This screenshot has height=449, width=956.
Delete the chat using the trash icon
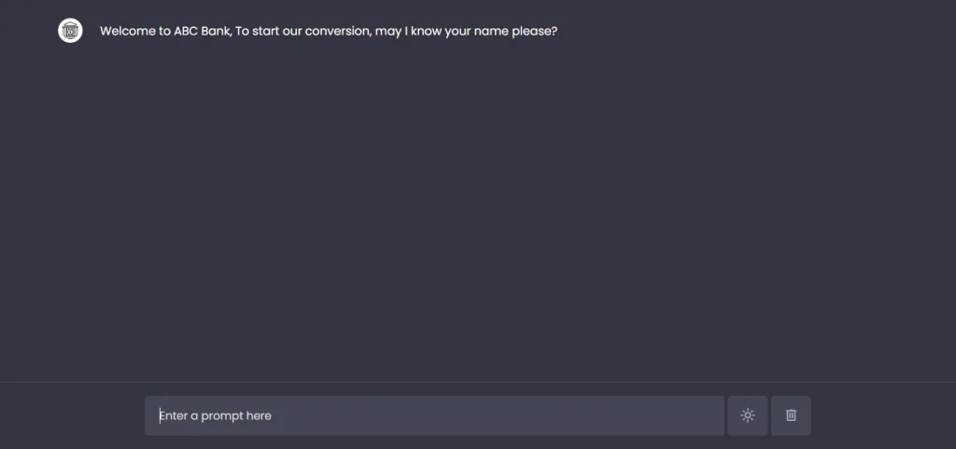coord(791,415)
